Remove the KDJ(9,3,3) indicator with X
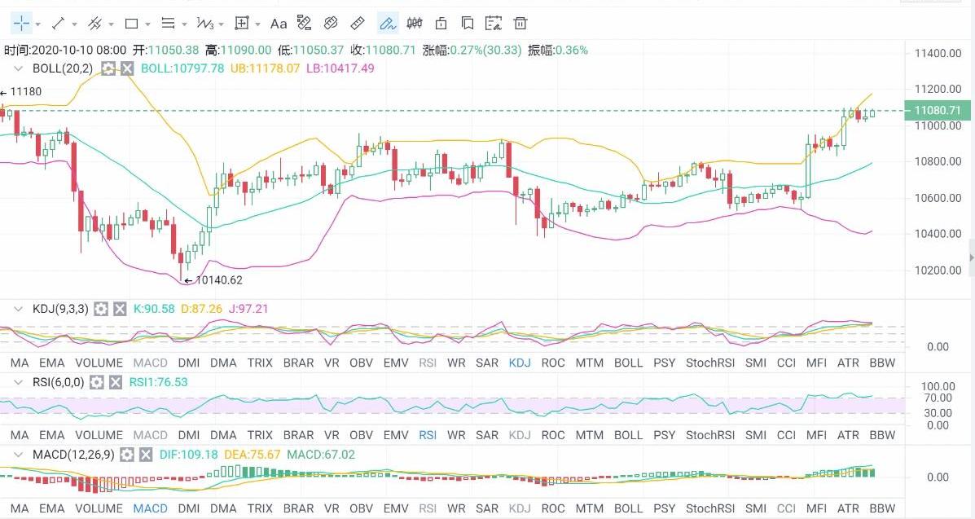Screen dimensions: 975x519 120,309
